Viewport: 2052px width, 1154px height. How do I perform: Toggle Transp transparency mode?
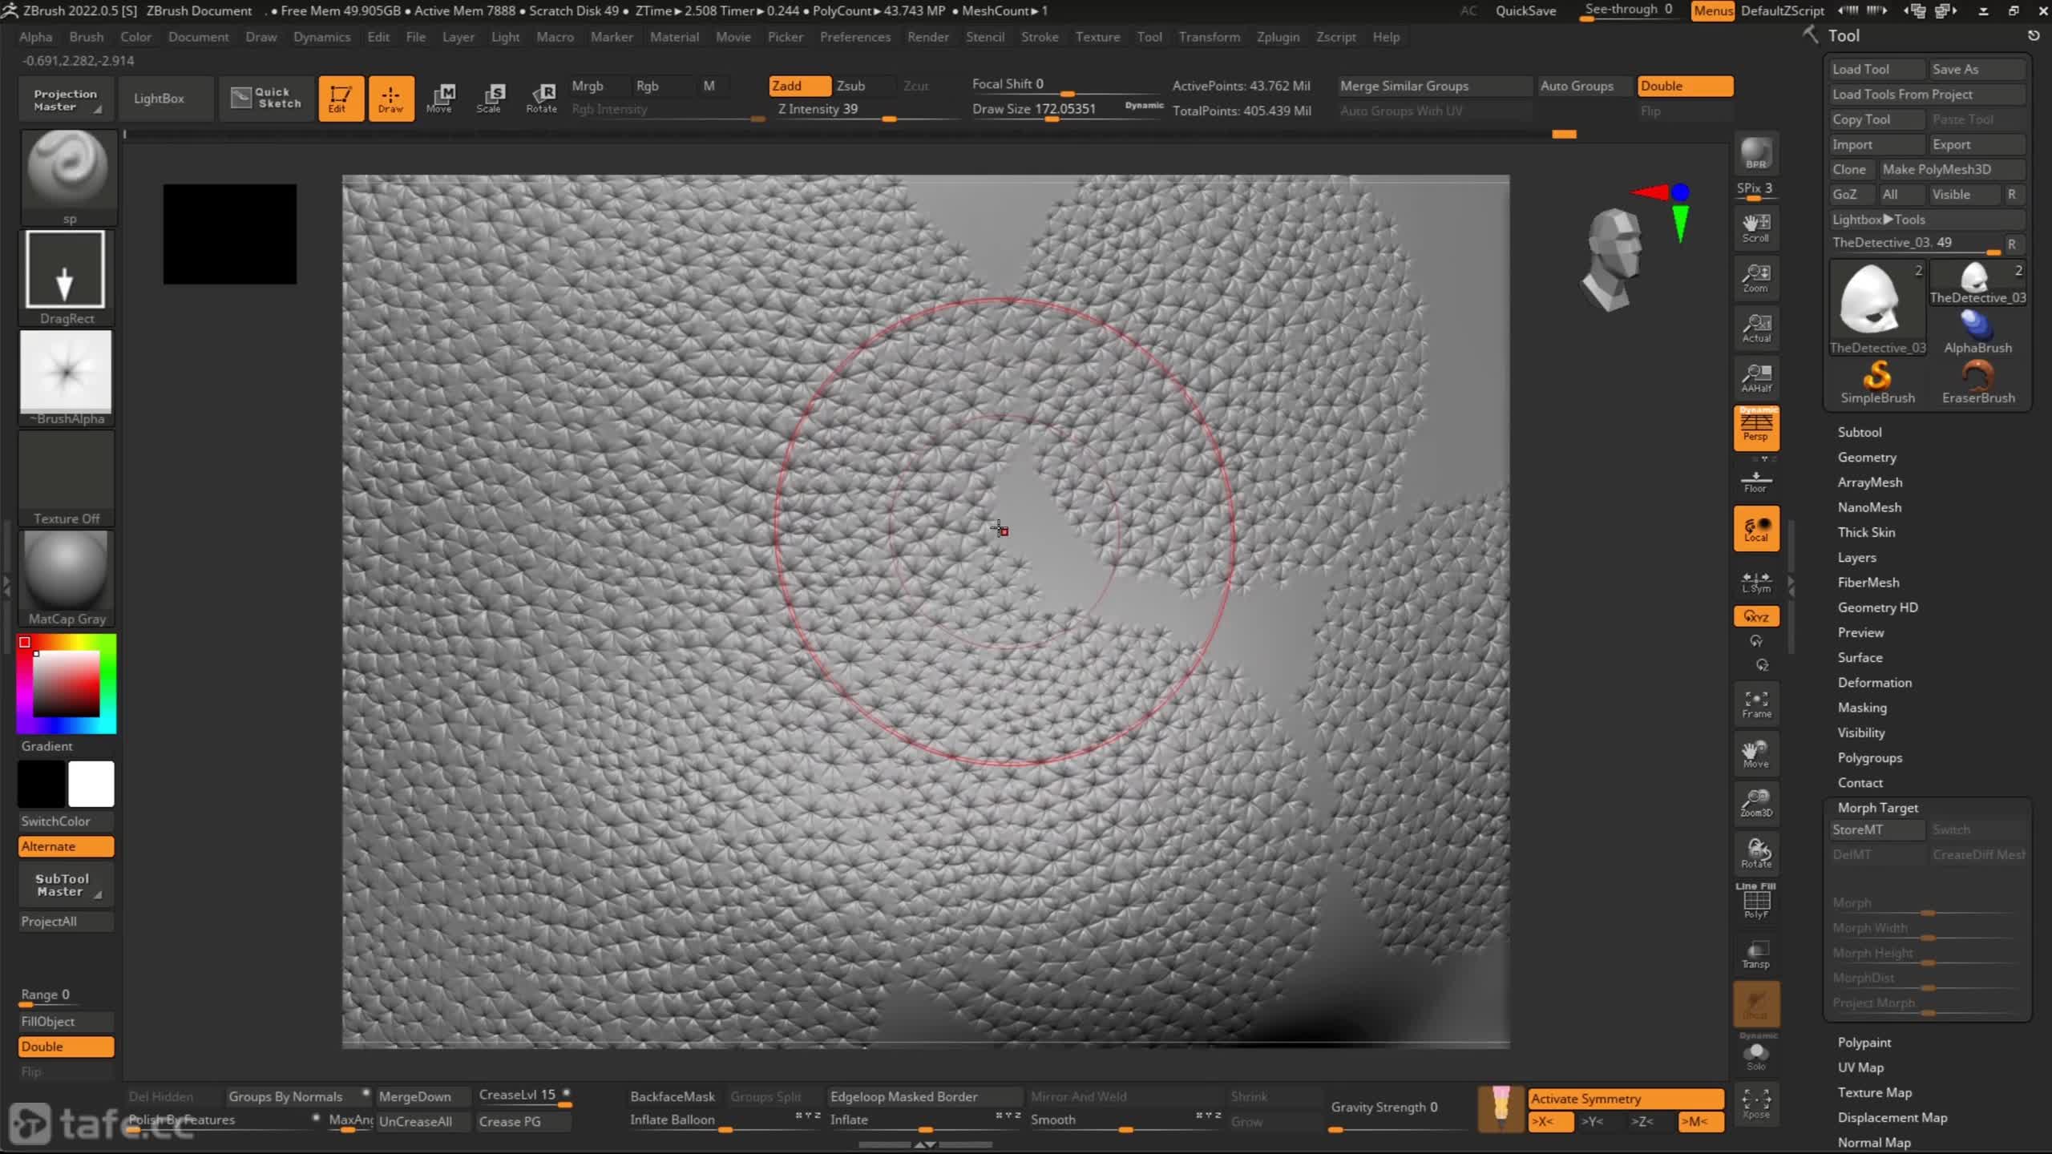pos(1755,954)
